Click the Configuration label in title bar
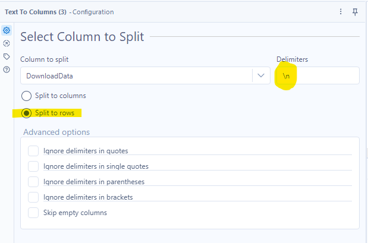The width and height of the screenshot is (368, 243). coord(93,12)
